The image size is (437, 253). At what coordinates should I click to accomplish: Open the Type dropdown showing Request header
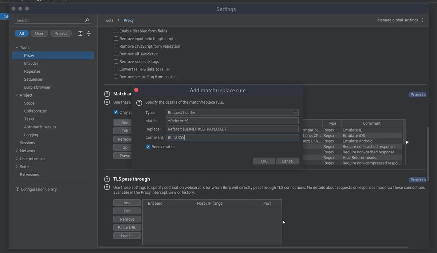click(x=232, y=113)
